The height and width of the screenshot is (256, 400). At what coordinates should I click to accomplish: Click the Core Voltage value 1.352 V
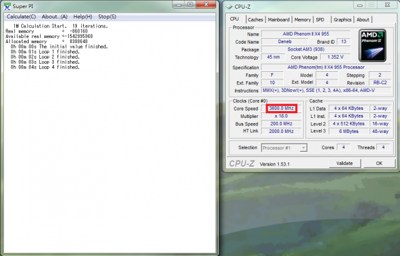335,57
